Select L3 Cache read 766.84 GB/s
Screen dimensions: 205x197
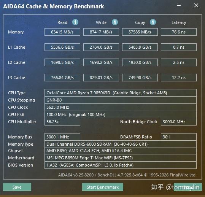click(62, 78)
